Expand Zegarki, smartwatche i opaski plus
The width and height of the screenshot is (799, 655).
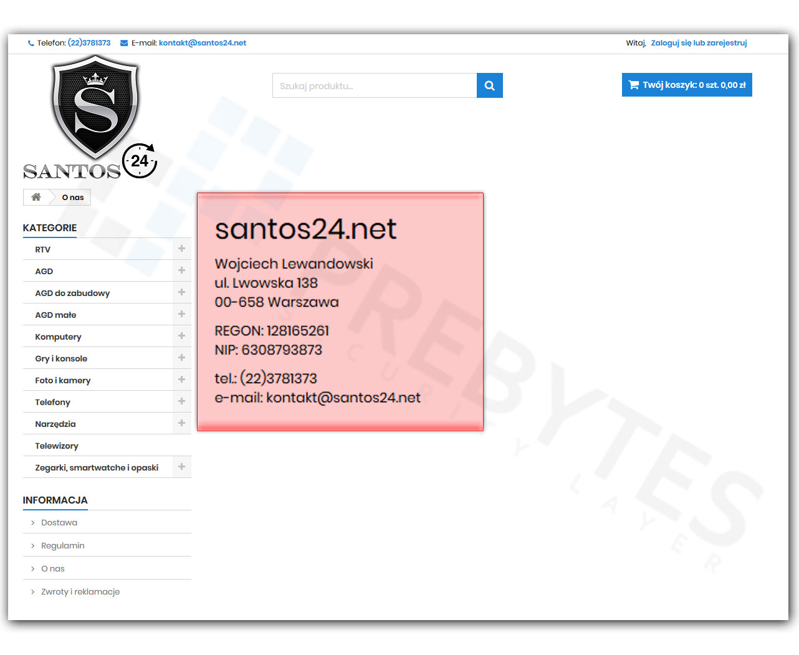[181, 467]
